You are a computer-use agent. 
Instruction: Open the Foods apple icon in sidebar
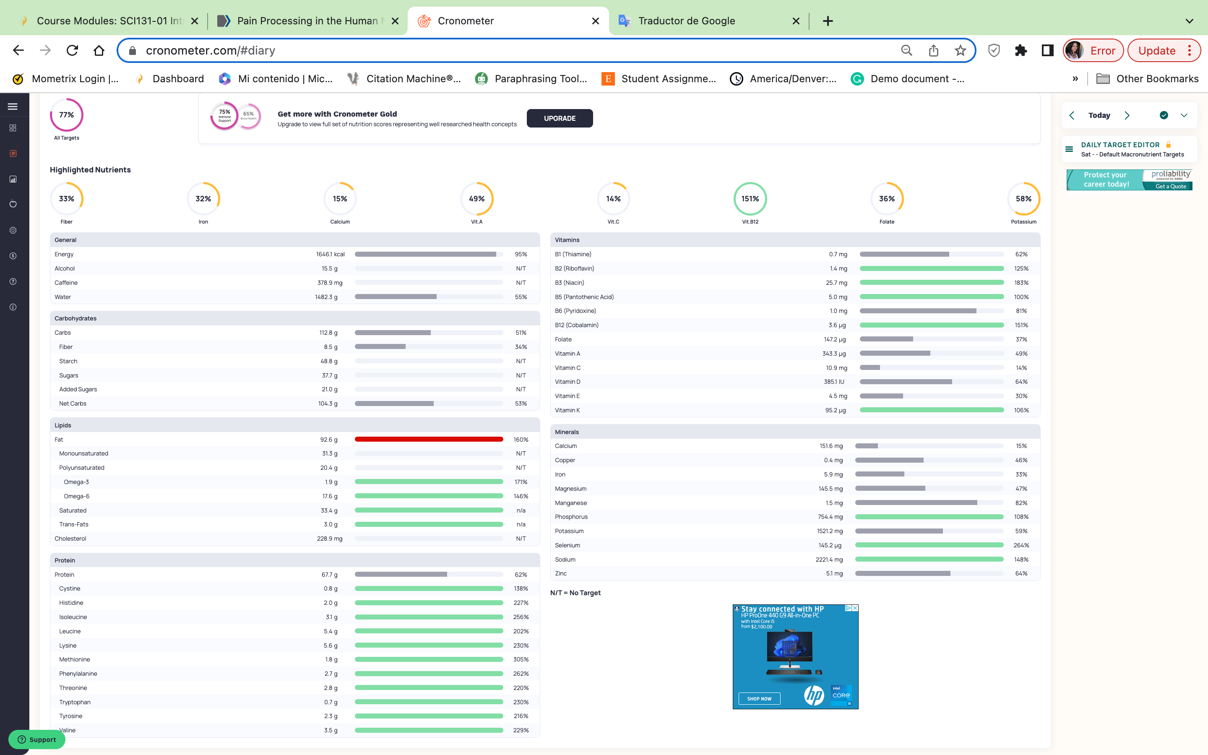tap(13, 204)
